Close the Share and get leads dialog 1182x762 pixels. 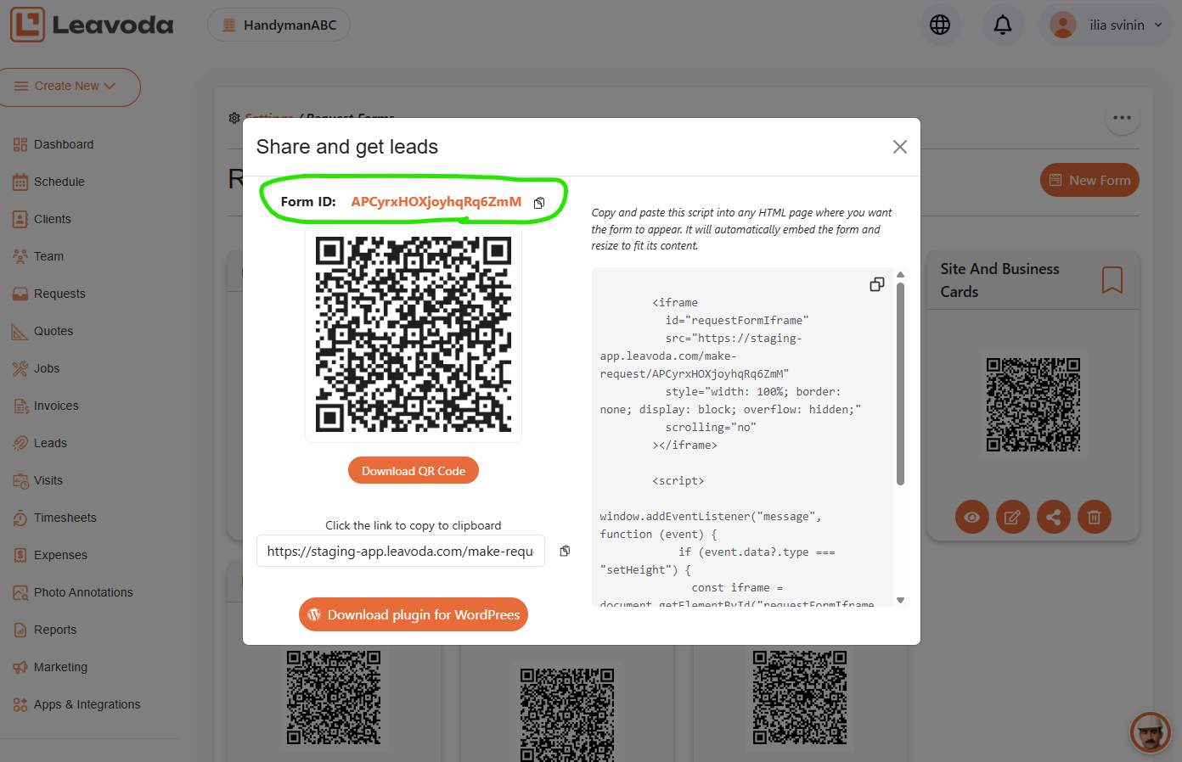[x=900, y=147]
